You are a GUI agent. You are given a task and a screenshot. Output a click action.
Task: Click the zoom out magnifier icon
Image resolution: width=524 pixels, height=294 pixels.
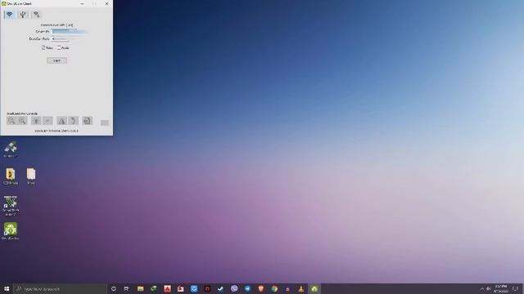click(11, 121)
